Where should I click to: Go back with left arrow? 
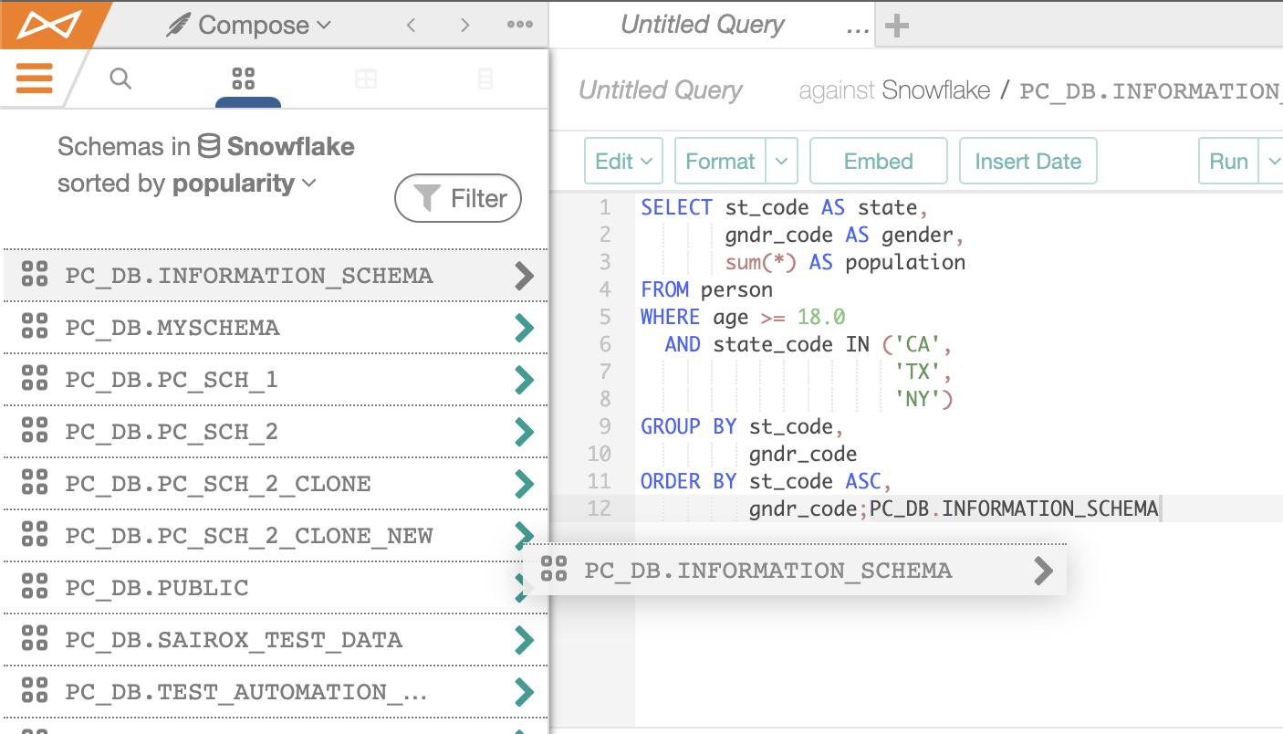(x=412, y=25)
